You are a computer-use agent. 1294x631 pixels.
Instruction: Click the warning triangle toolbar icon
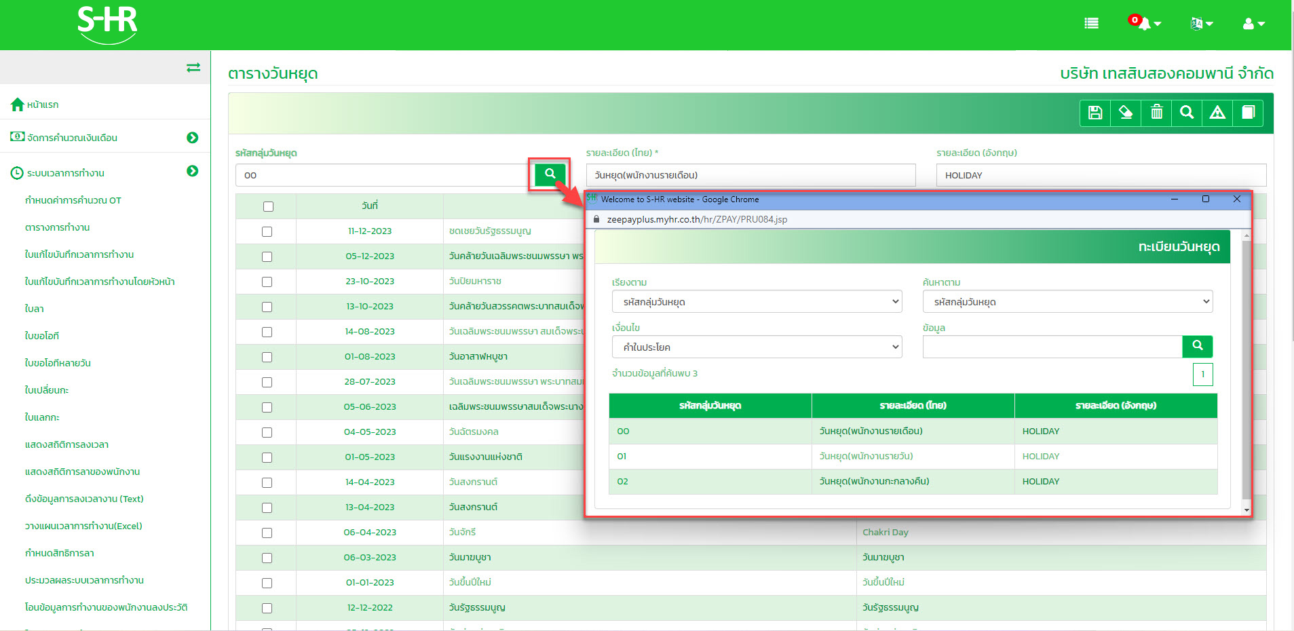(1217, 113)
